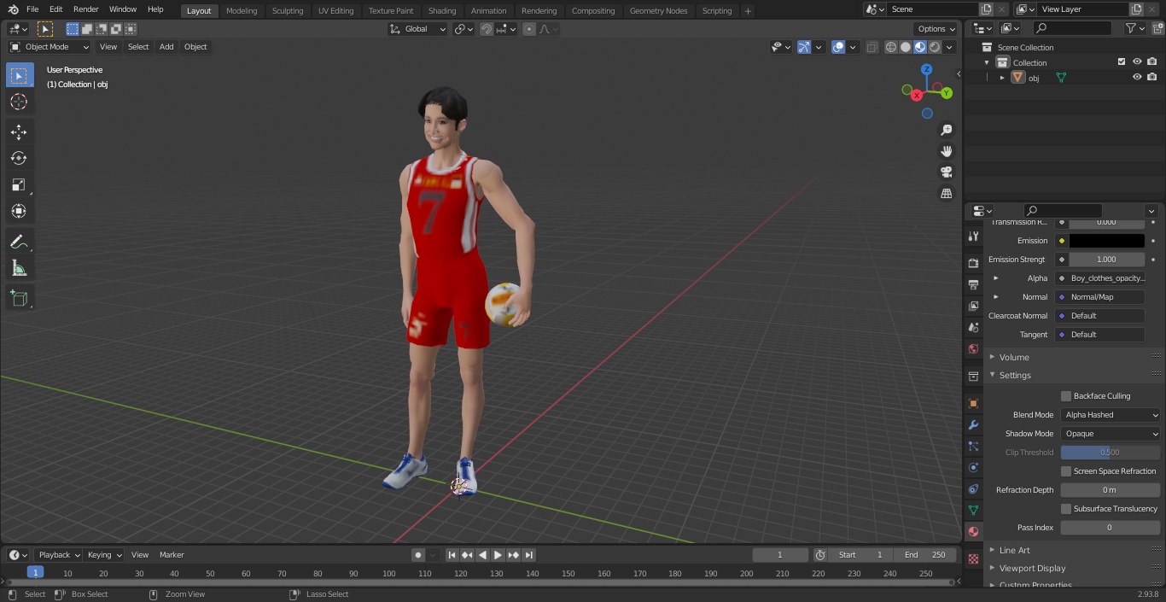Open the File menu

pos(32,9)
